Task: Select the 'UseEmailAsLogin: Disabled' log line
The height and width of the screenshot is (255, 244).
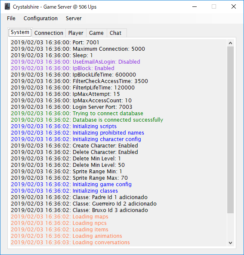Action: pyautogui.click(x=75, y=62)
